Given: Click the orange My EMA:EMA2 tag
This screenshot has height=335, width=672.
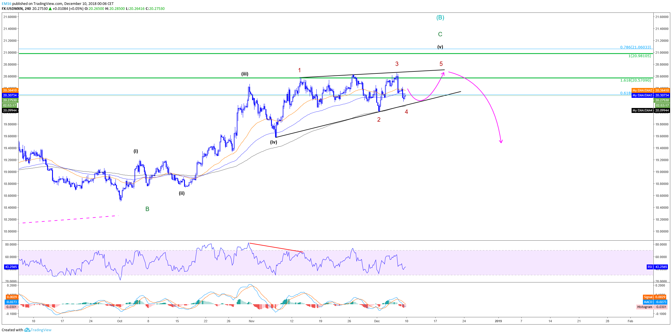Looking at the screenshot, I should [x=642, y=90].
